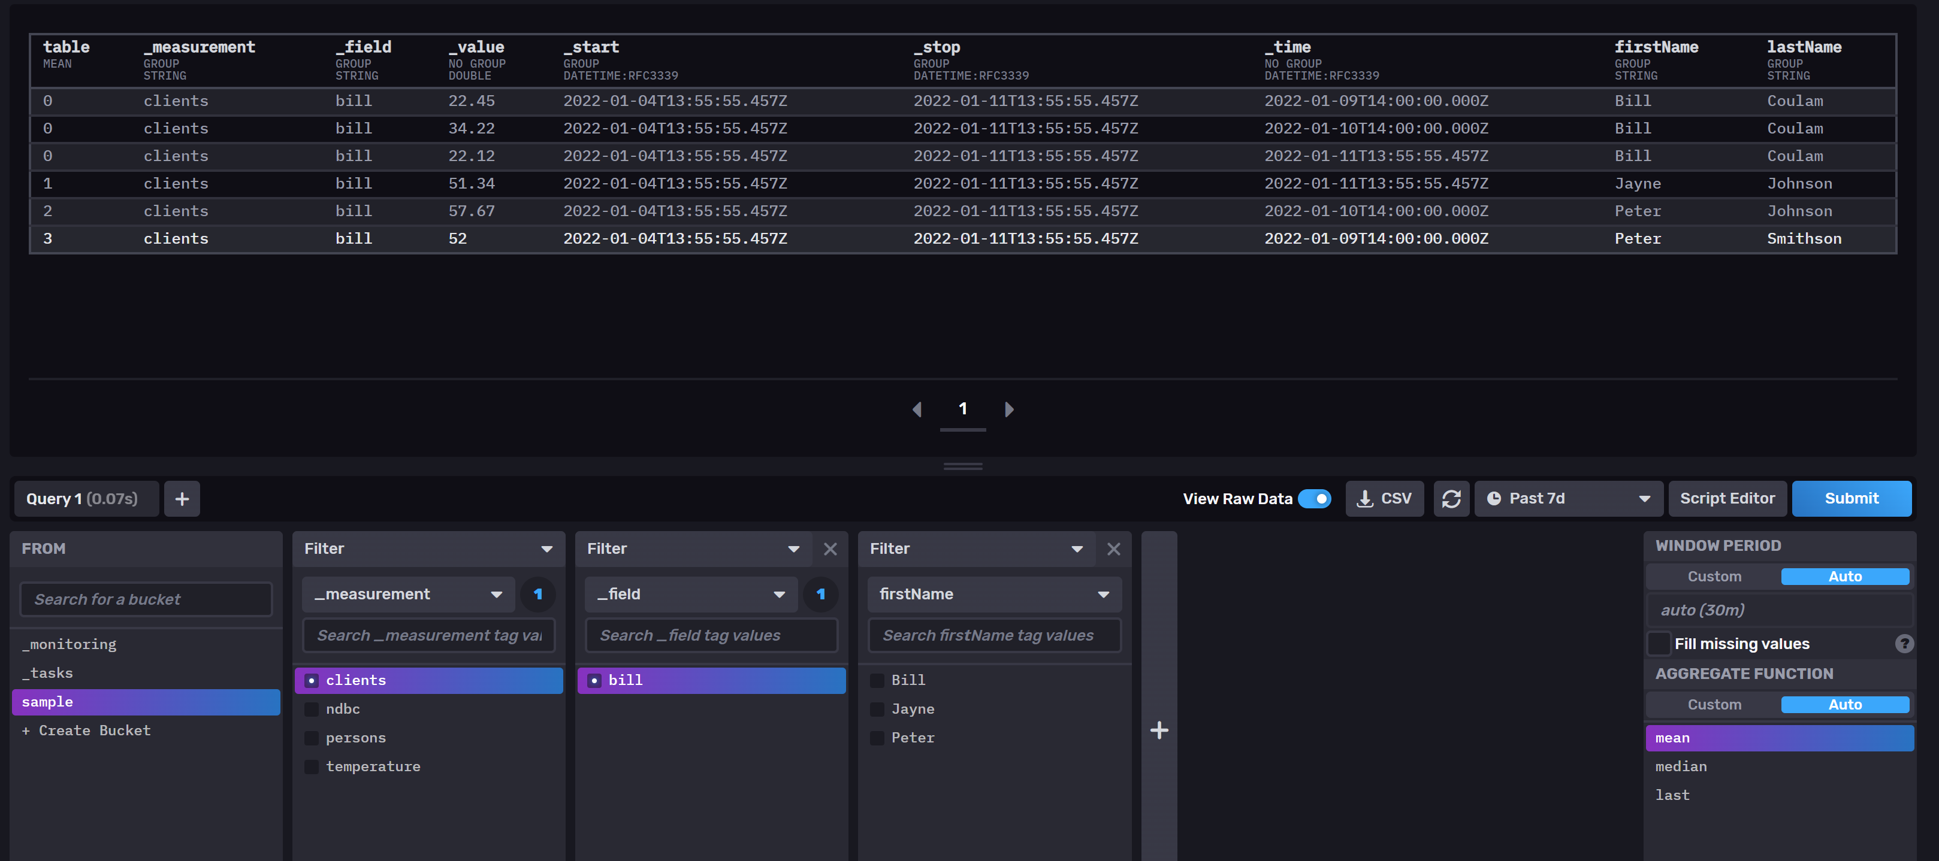Open the Script Editor
The width and height of the screenshot is (1939, 861).
[1727, 499]
